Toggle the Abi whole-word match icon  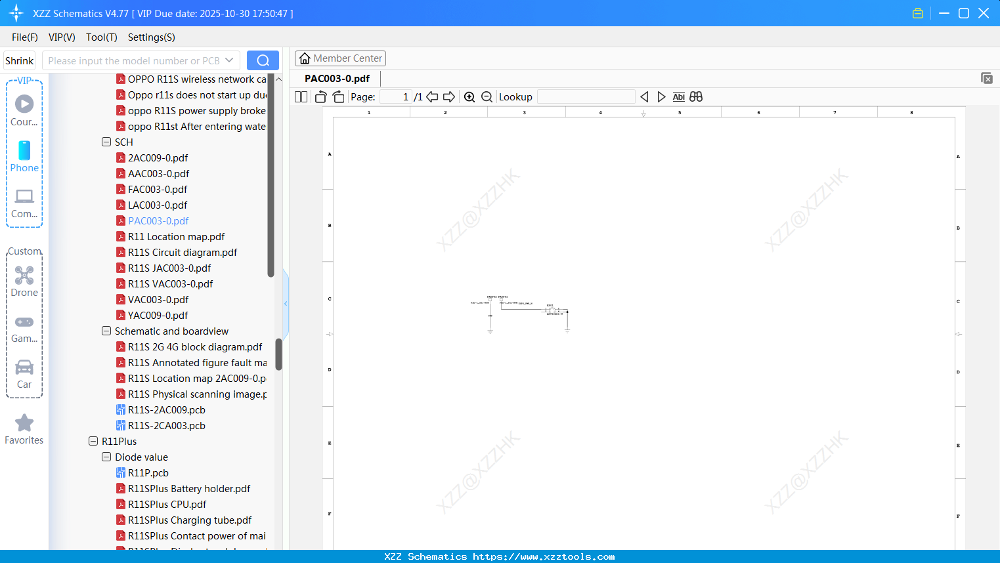[x=679, y=97]
